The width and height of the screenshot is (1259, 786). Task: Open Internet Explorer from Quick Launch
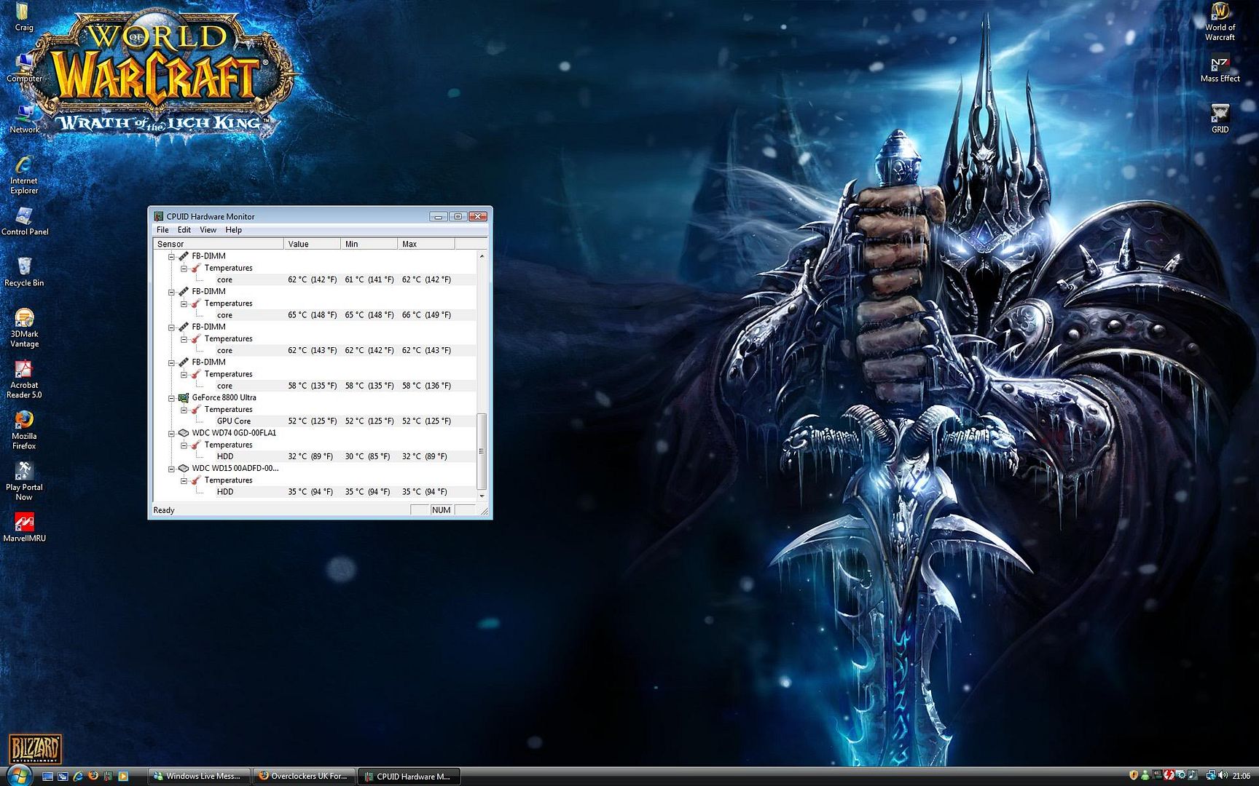[x=78, y=777]
